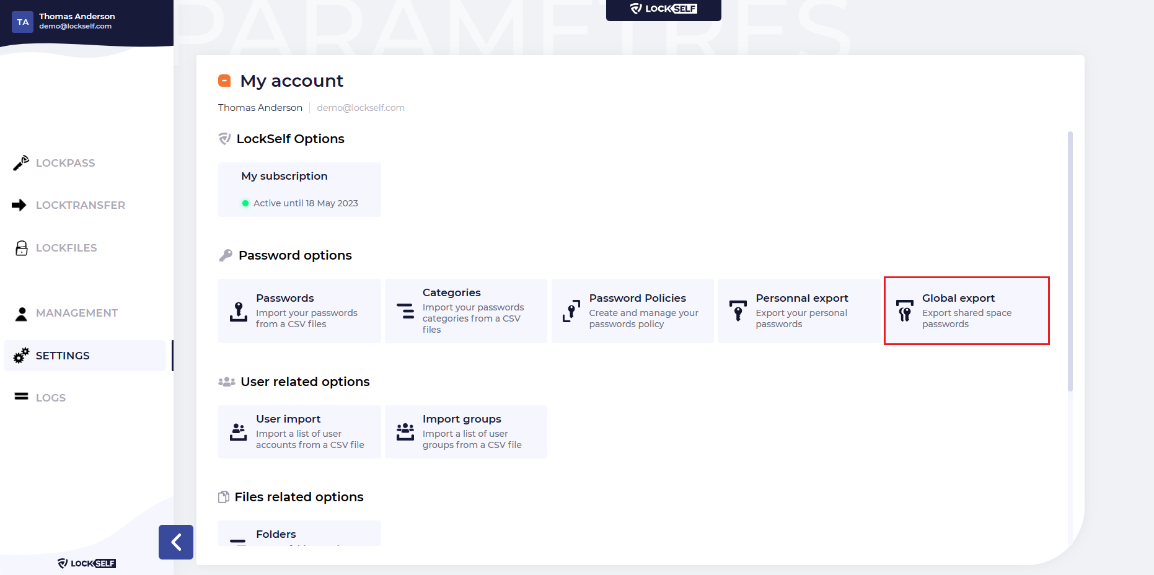Open Import groups option
The height and width of the screenshot is (575, 1154).
[465, 432]
